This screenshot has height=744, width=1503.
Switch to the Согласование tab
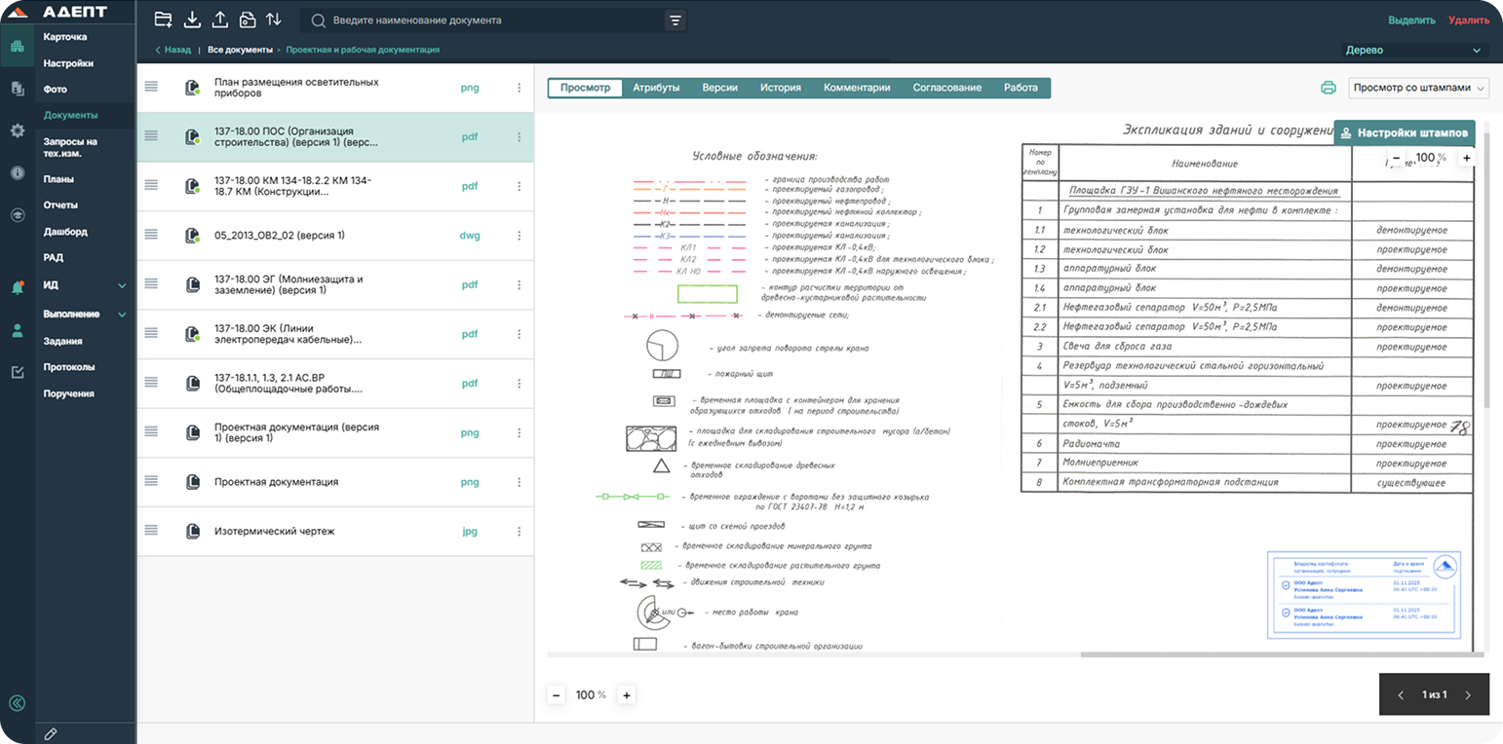tap(946, 88)
